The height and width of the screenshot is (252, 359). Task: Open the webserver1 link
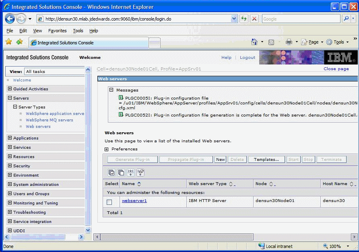click(134, 201)
